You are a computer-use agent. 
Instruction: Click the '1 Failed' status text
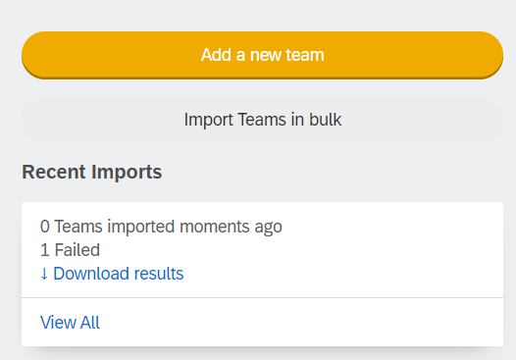tap(70, 250)
